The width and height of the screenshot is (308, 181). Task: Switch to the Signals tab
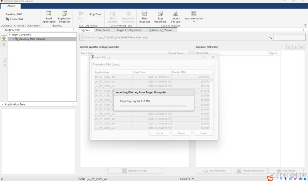85,30
